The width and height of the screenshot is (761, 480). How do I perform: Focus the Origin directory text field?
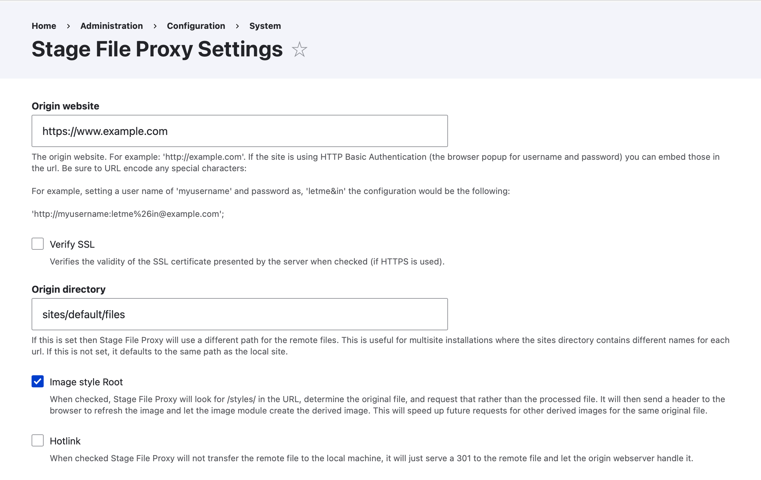pyautogui.click(x=240, y=314)
